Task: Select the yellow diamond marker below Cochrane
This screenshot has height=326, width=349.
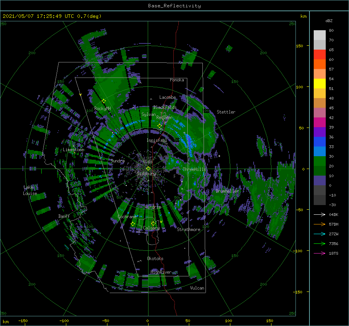Action: [x=133, y=224]
